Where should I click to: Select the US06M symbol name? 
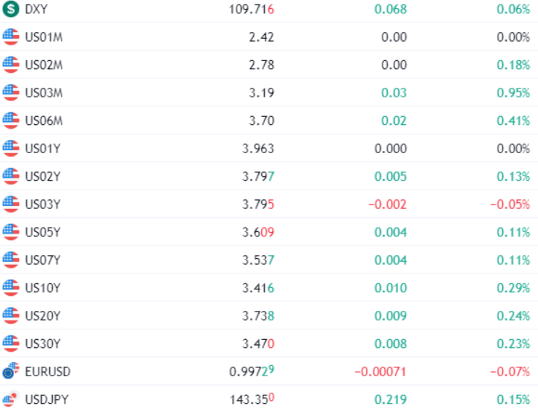44,120
